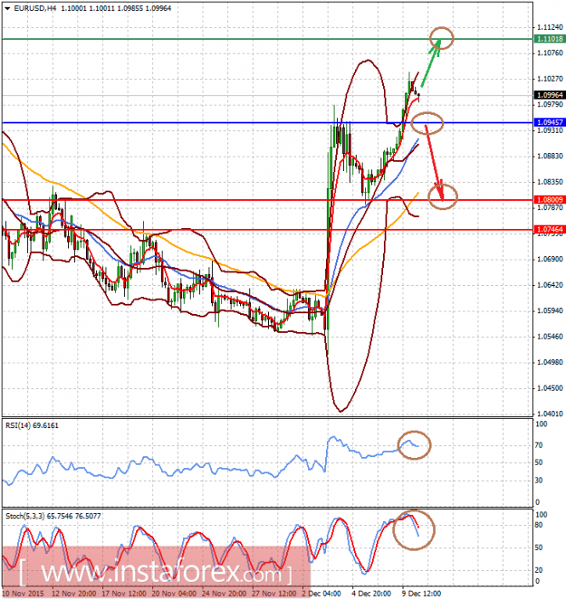Select circle marker on blue 1.09457 line
The height and width of the screenshot is (600, 566).
(427, 123)
